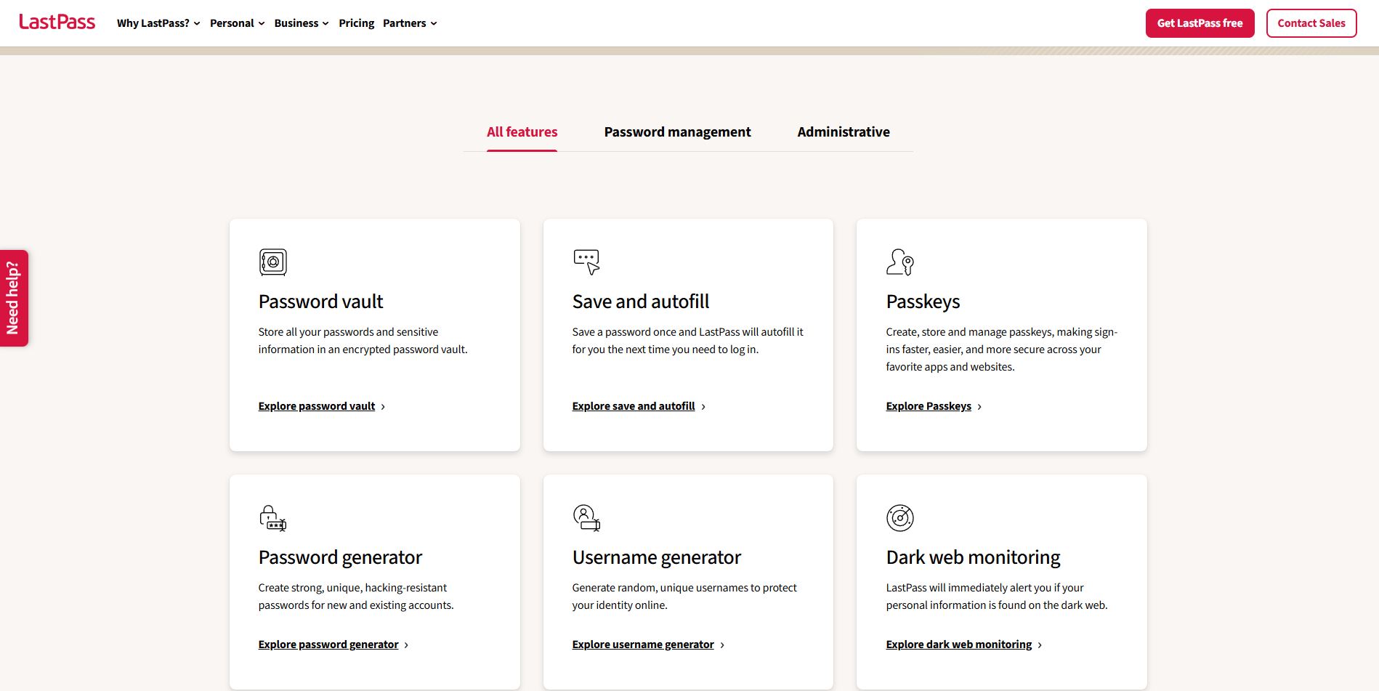Click the Passkeys person-key icon
1379x691 pixels.
(900, 262)
